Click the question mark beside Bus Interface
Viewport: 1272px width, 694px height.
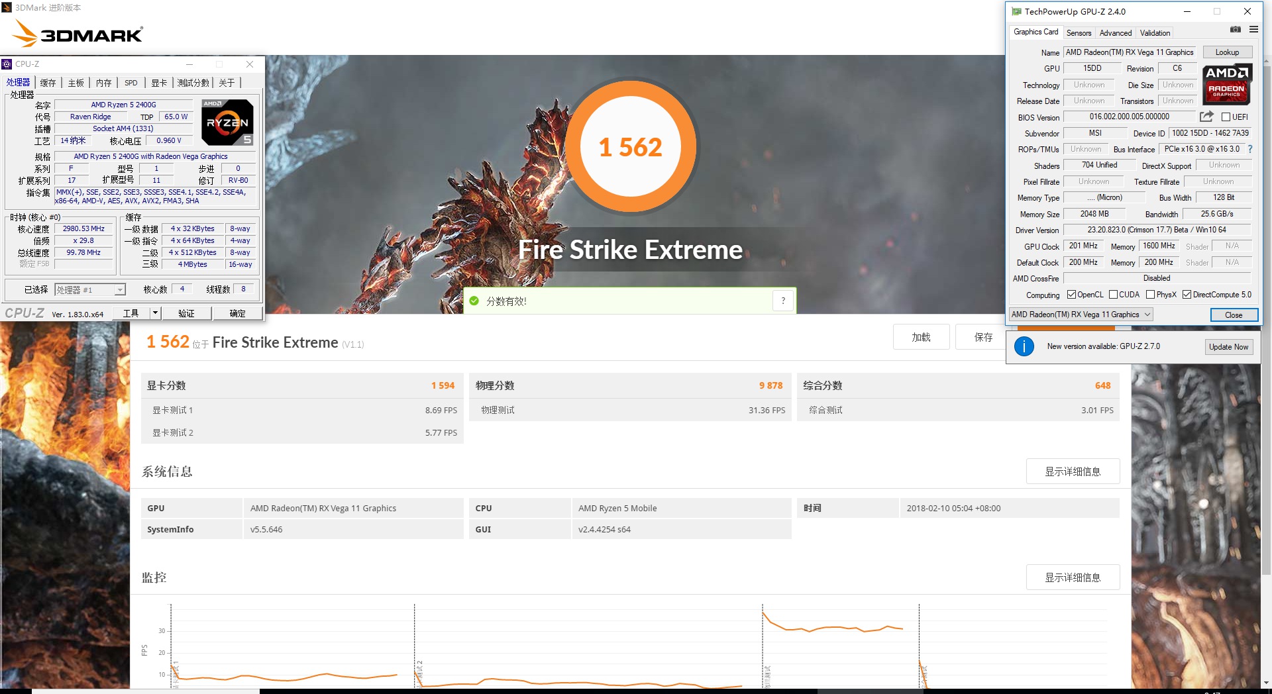(x=1250, y=149)
